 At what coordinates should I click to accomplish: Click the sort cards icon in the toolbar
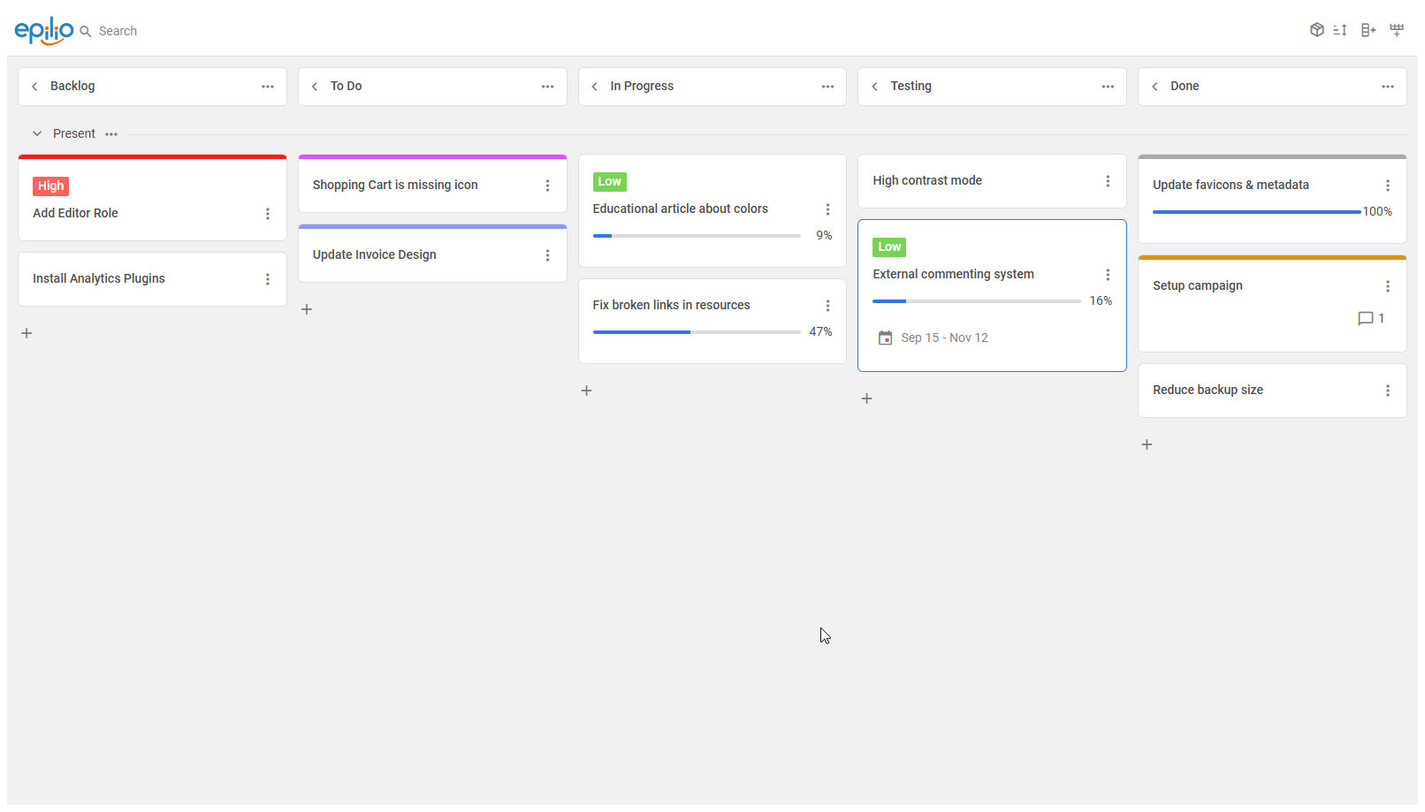tap(1338, 29)
